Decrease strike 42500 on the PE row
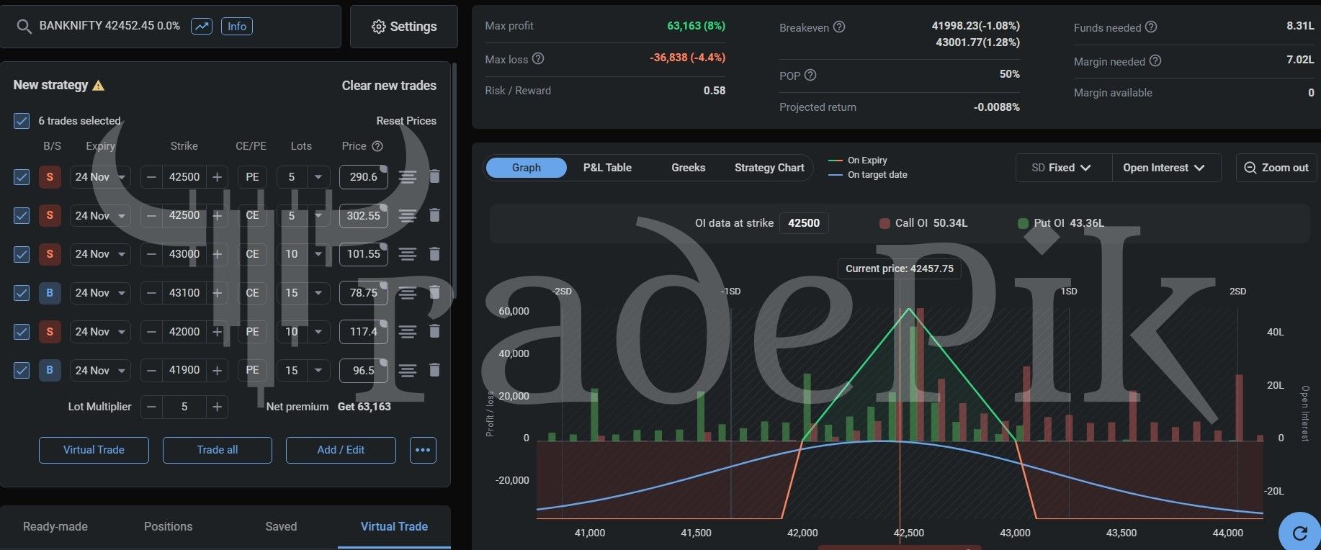Viewport: 1321px width, 550px height. (151, 176)
